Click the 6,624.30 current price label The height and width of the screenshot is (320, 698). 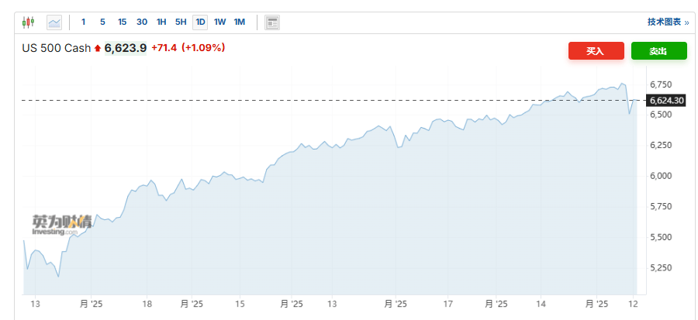pos(666,100)
